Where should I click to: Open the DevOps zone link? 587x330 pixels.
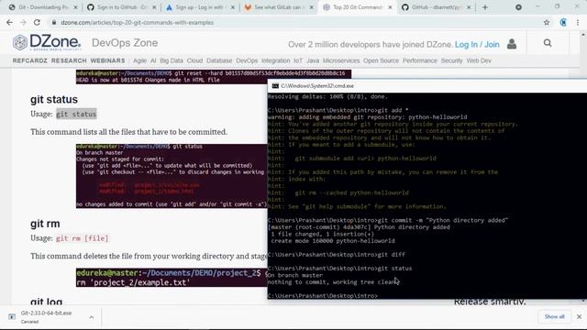[x=247, y=60]
